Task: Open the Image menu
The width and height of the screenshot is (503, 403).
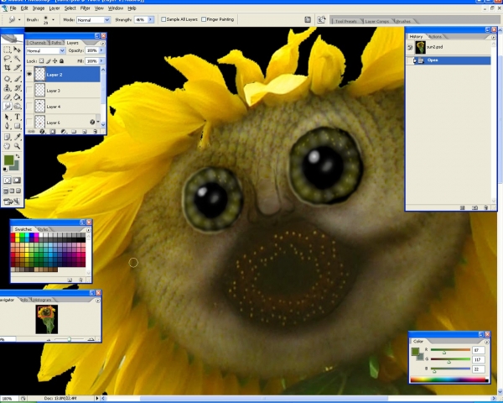Action: 39,8
